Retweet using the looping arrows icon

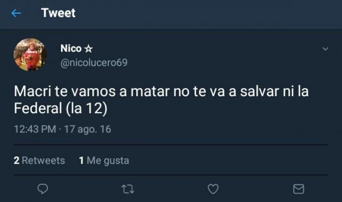tap(128, 189)
